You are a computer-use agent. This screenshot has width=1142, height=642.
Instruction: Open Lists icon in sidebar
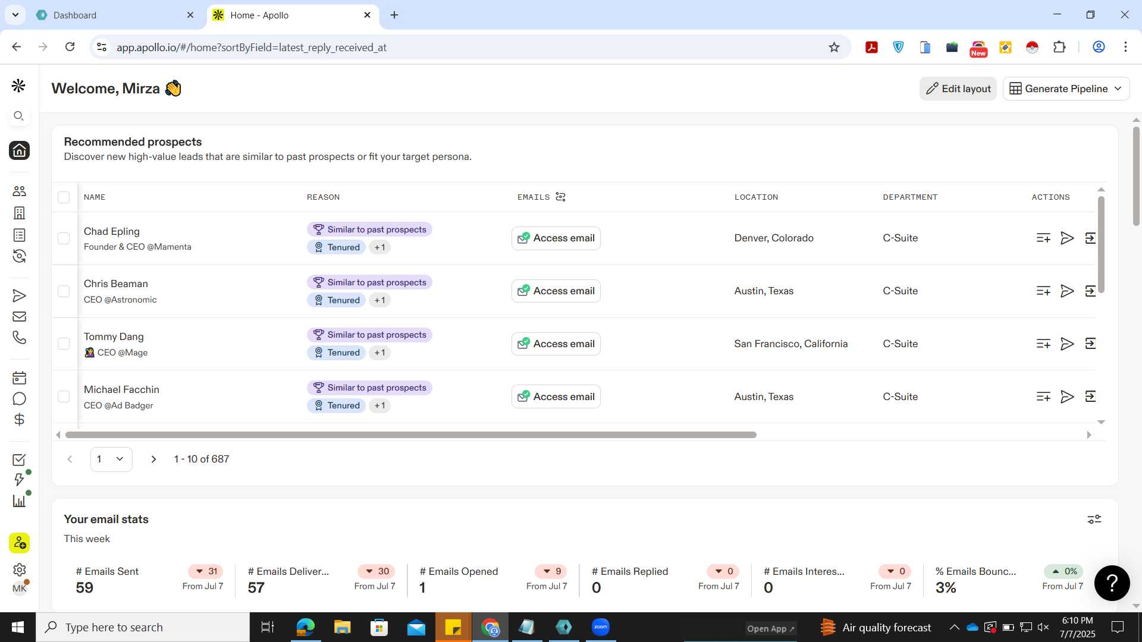tap(19, 235)
